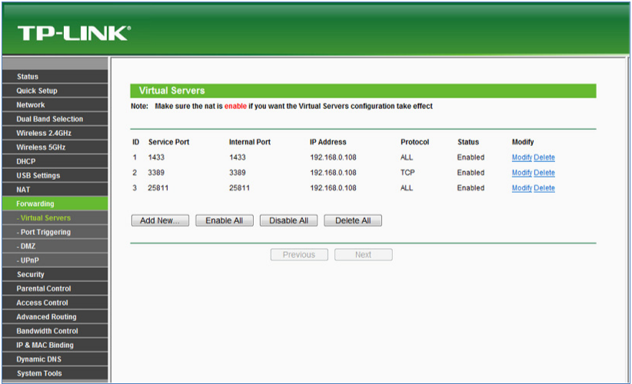Go to Network settings
The height and width of the screenshot is (384, 632).
55,104
